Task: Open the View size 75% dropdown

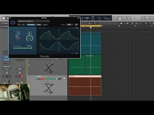Action: point(70,25)
